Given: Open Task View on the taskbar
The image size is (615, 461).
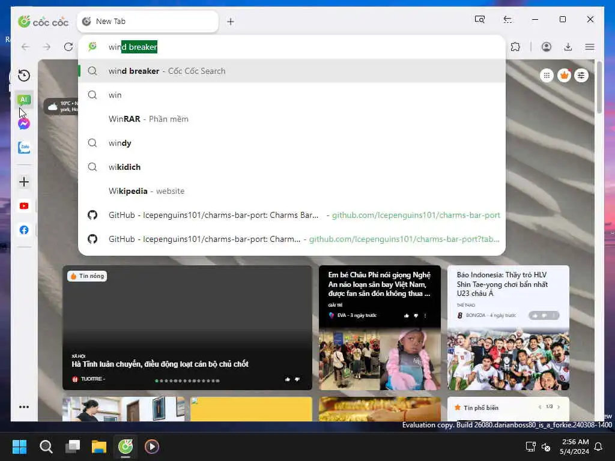Looking at the screenshot, I should click(73, 447).
